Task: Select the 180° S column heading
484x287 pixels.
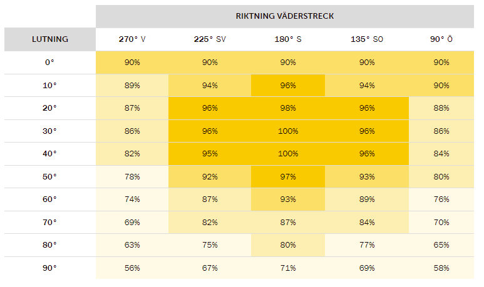Action: [288, 39]
